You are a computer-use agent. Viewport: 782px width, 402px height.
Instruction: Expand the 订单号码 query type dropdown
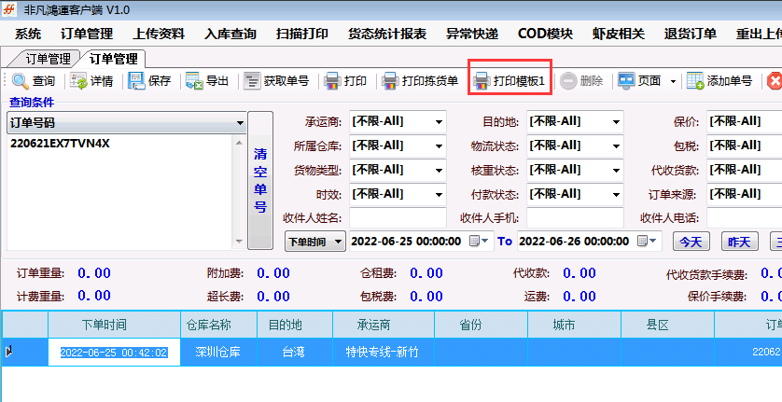[240, 122]
